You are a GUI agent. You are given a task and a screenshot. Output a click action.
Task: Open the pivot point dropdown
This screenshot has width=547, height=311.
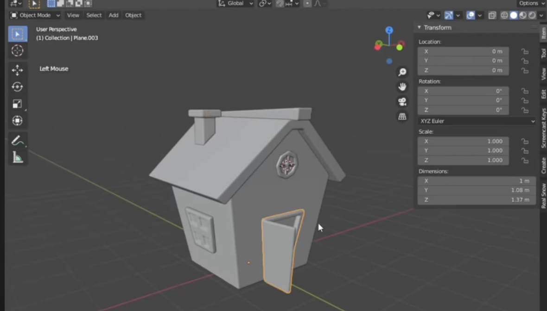265,4
